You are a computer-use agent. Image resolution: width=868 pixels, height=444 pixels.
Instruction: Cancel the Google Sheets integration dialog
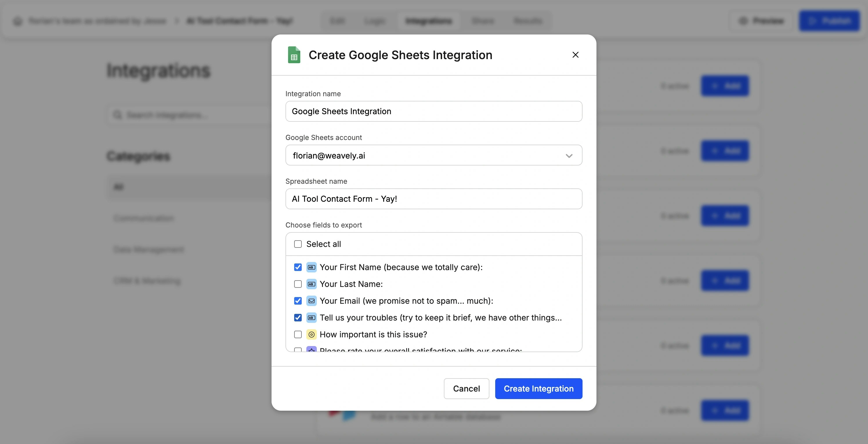coord(466,388)
